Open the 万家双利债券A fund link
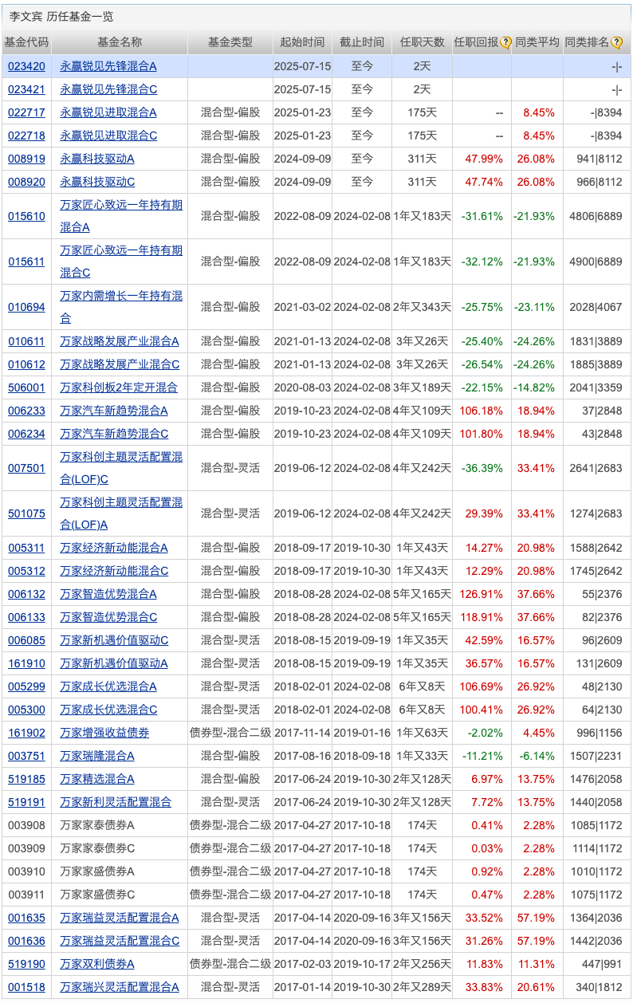 (97, 964)
